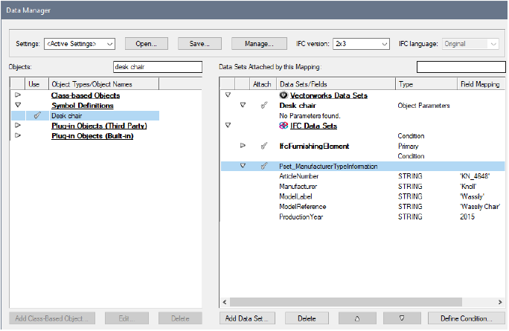509x331 pixels.
Task: Click the scrollbar left arrow
Action: click(225, 302)
